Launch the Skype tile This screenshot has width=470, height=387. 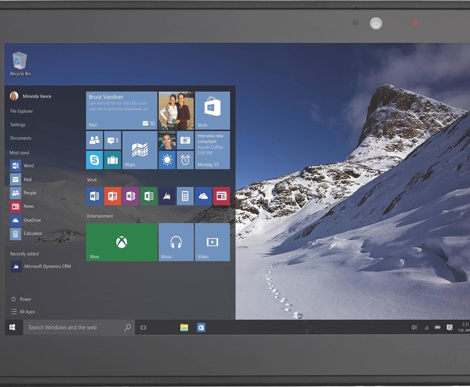94,160
